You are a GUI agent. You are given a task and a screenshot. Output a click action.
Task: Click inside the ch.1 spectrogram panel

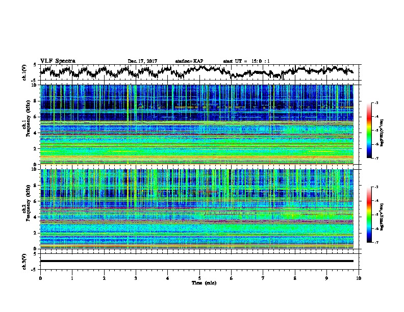197,124
